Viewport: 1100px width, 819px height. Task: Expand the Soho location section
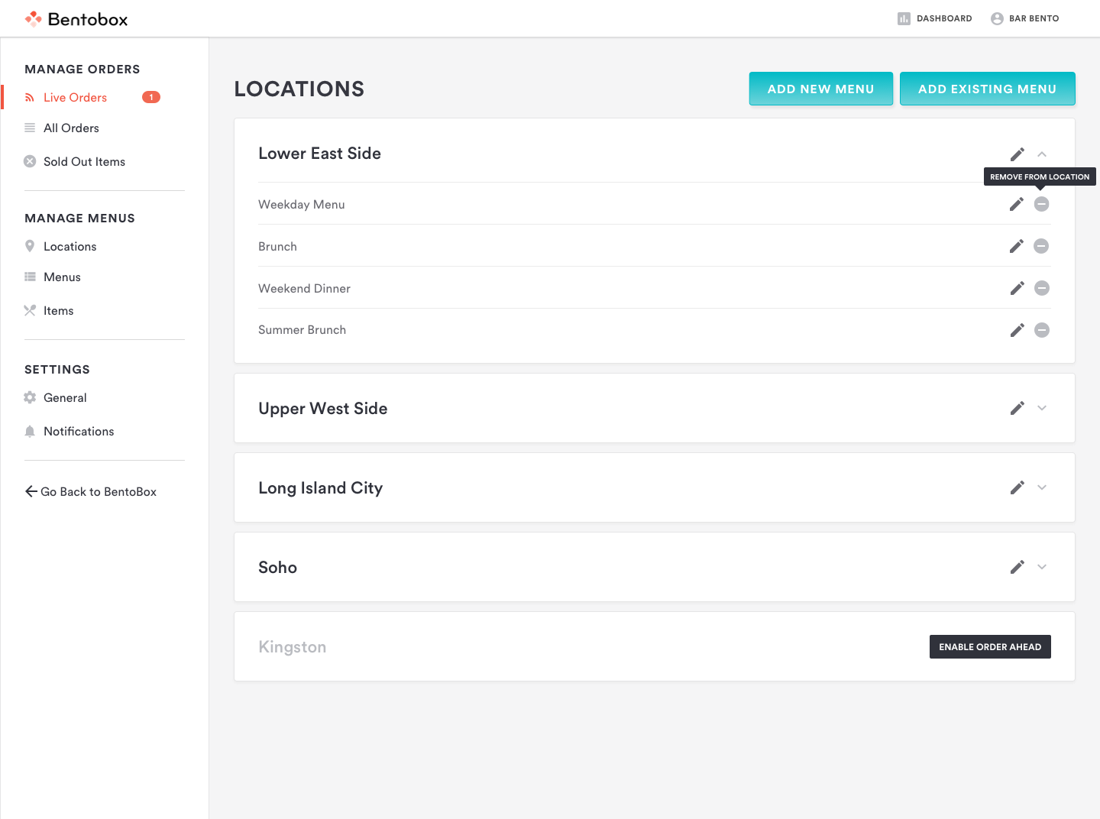[x=1042, y=567]
